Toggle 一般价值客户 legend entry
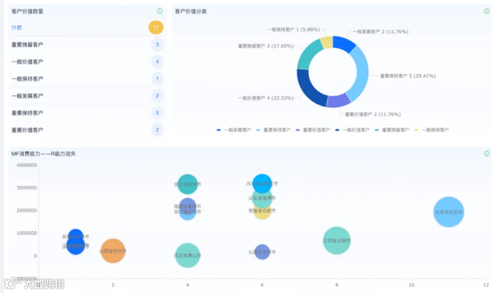492x293 pixels. click(x=353, y=130)
